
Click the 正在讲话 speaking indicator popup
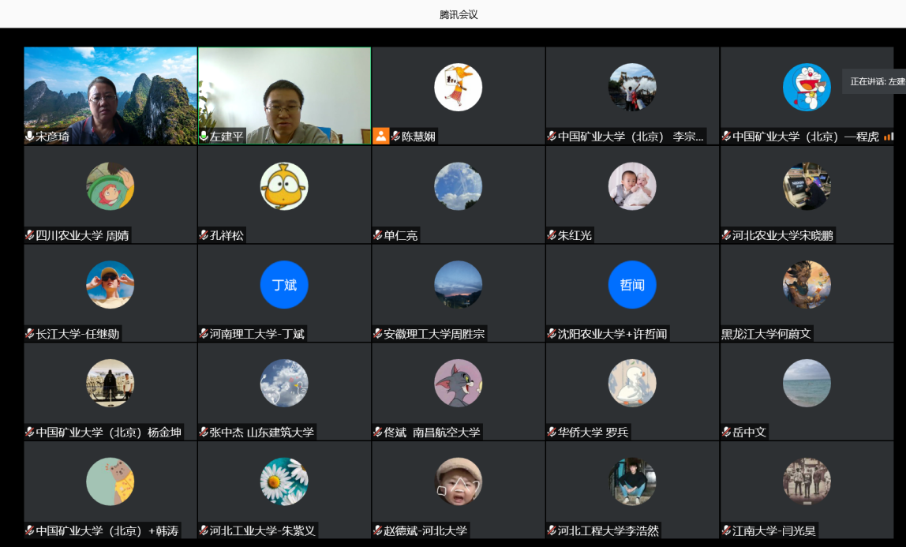coord(874,81)
